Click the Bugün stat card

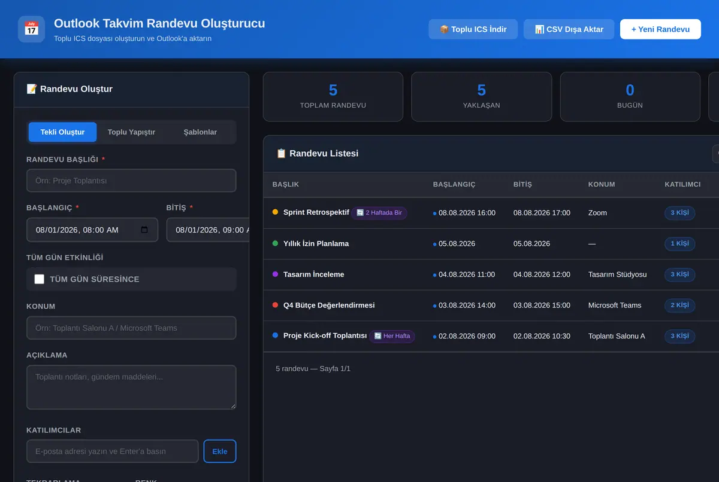pos(630,97)
